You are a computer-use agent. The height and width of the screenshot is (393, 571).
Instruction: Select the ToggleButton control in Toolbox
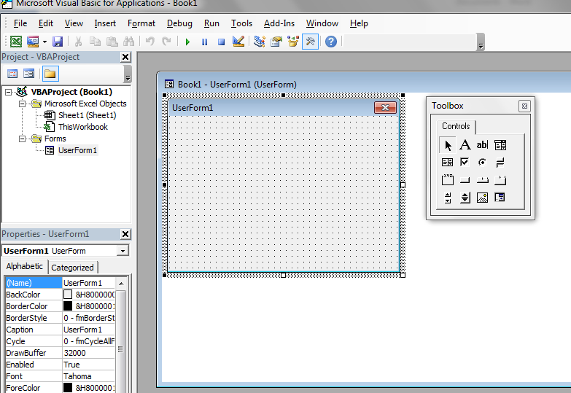coord(500,163)
